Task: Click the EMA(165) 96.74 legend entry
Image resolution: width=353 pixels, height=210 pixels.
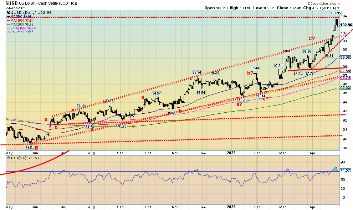Action: tap(21, 28)
